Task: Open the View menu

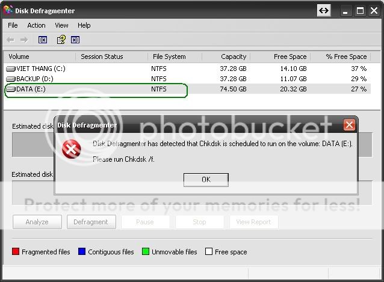Action: pos(61,25)
